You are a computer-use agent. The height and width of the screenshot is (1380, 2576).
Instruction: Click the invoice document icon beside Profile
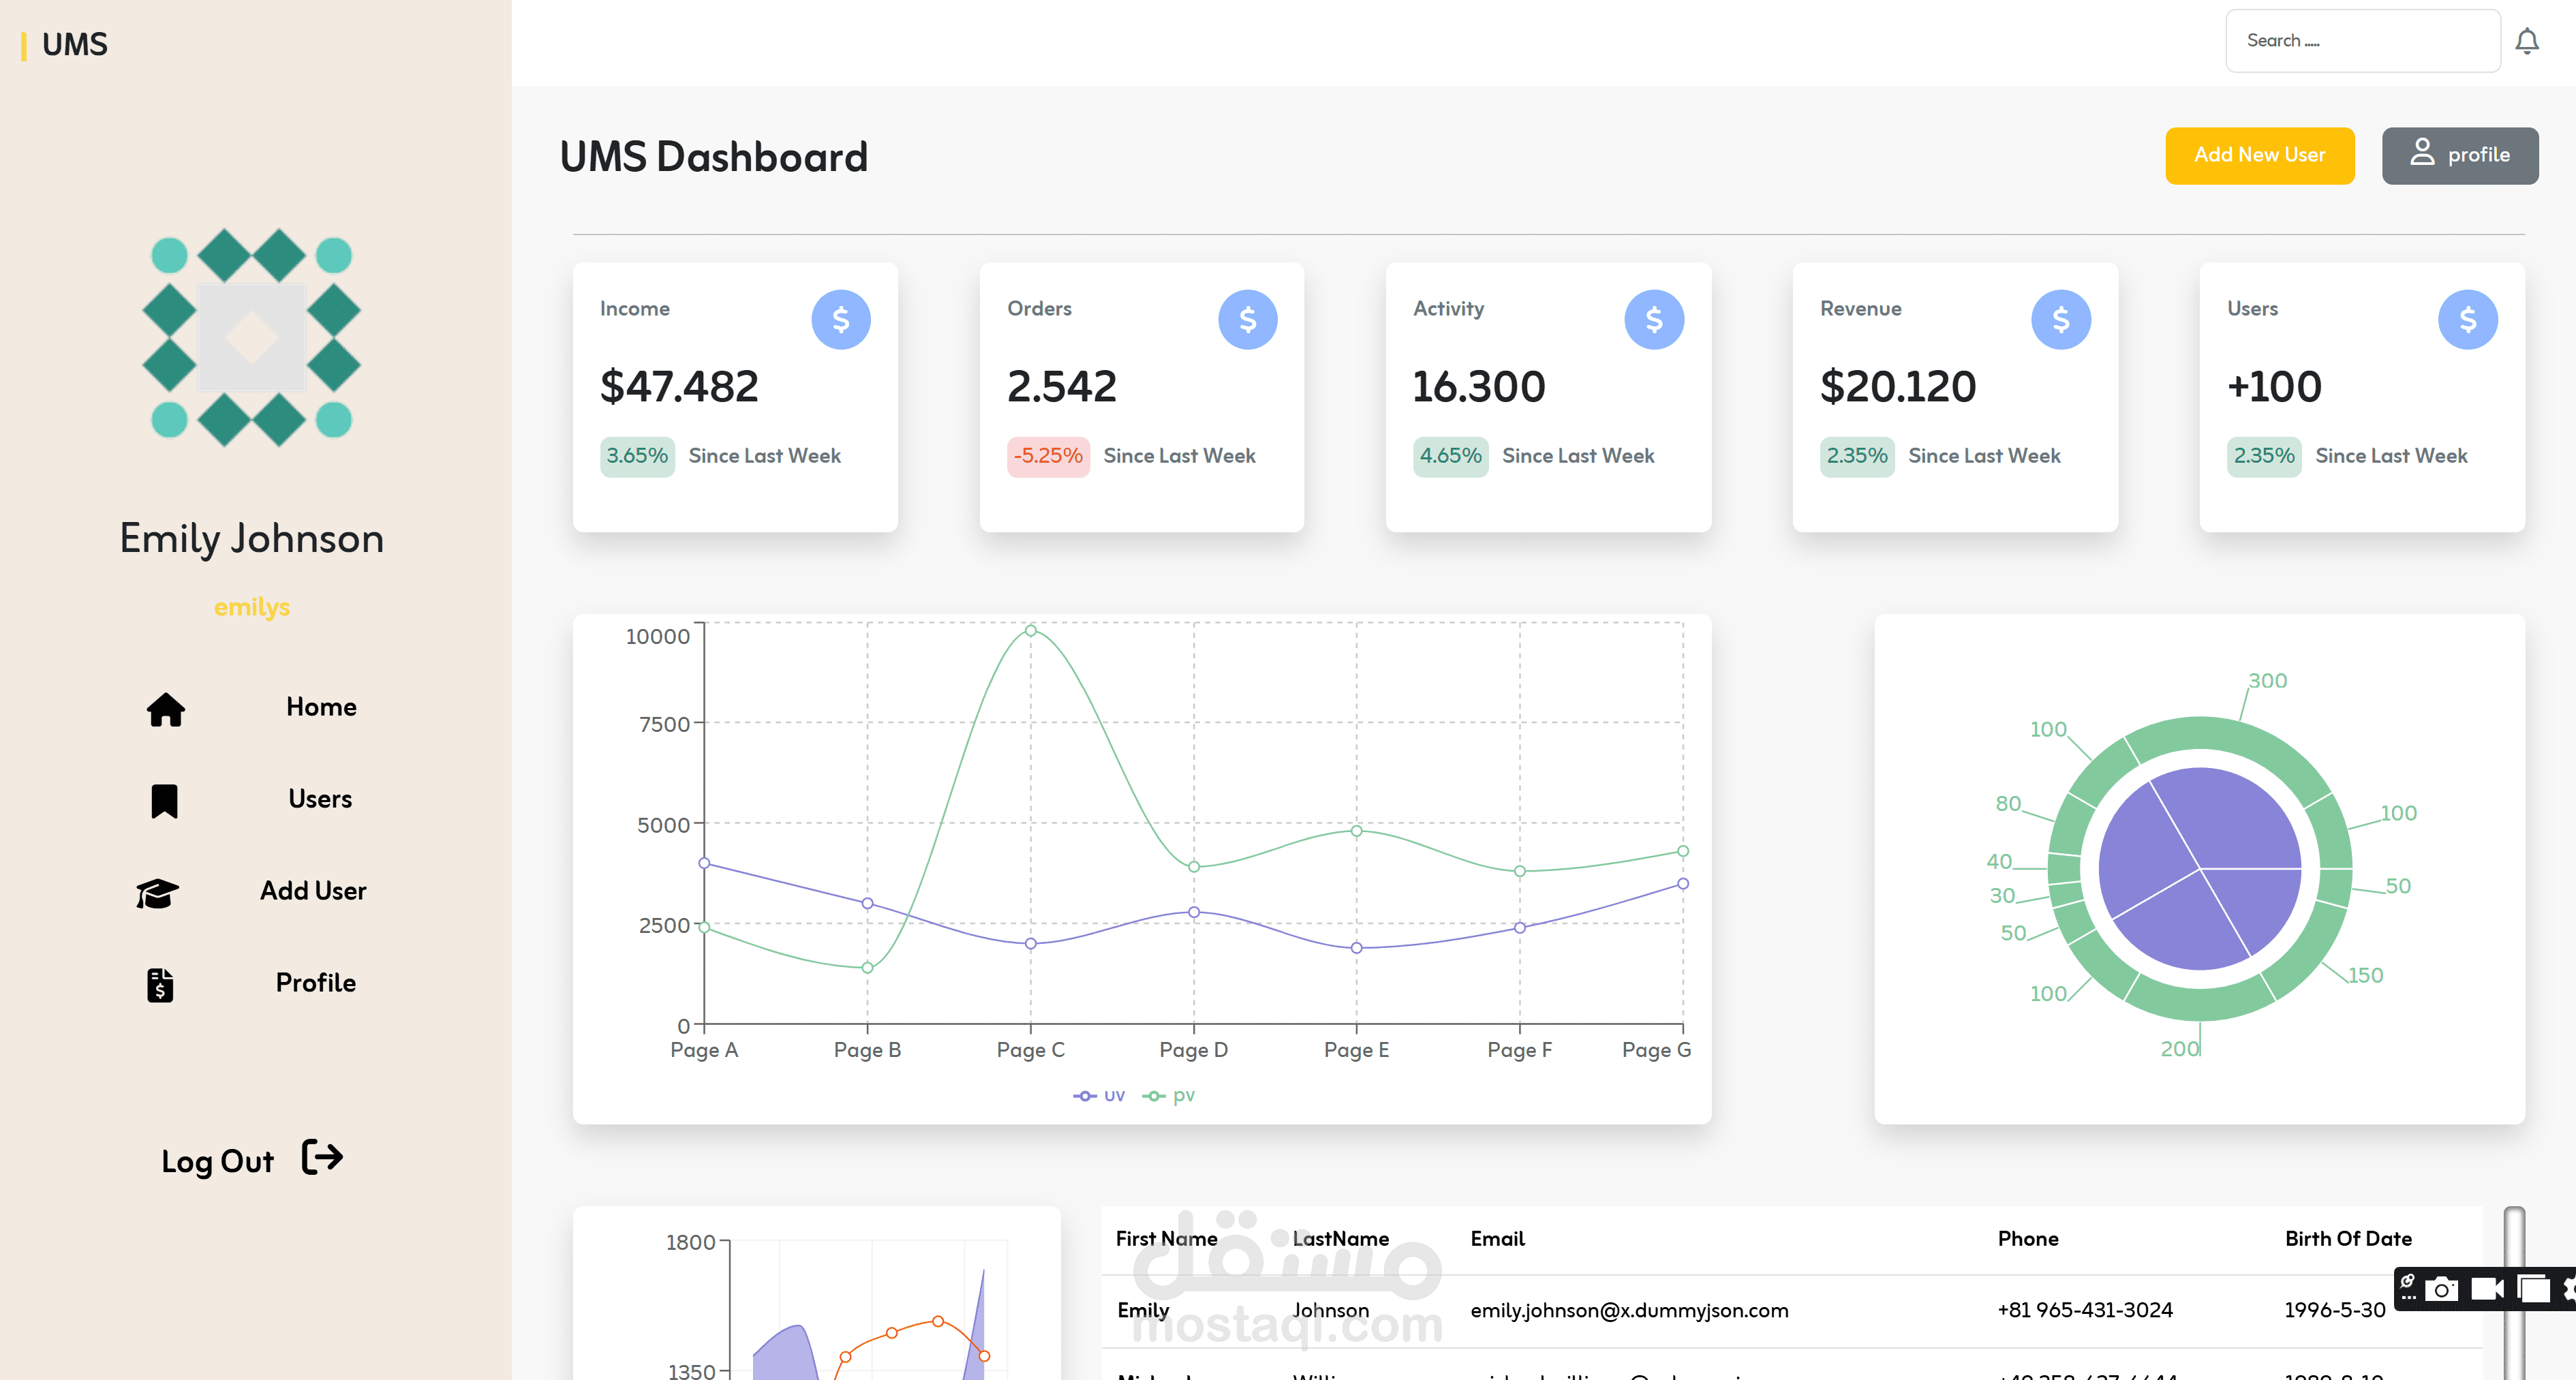[160, 984]
